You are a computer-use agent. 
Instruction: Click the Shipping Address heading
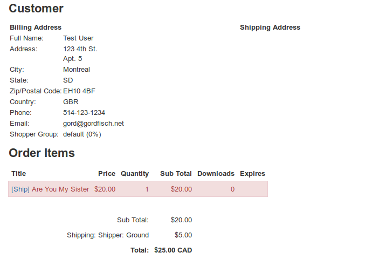(270, 28)
